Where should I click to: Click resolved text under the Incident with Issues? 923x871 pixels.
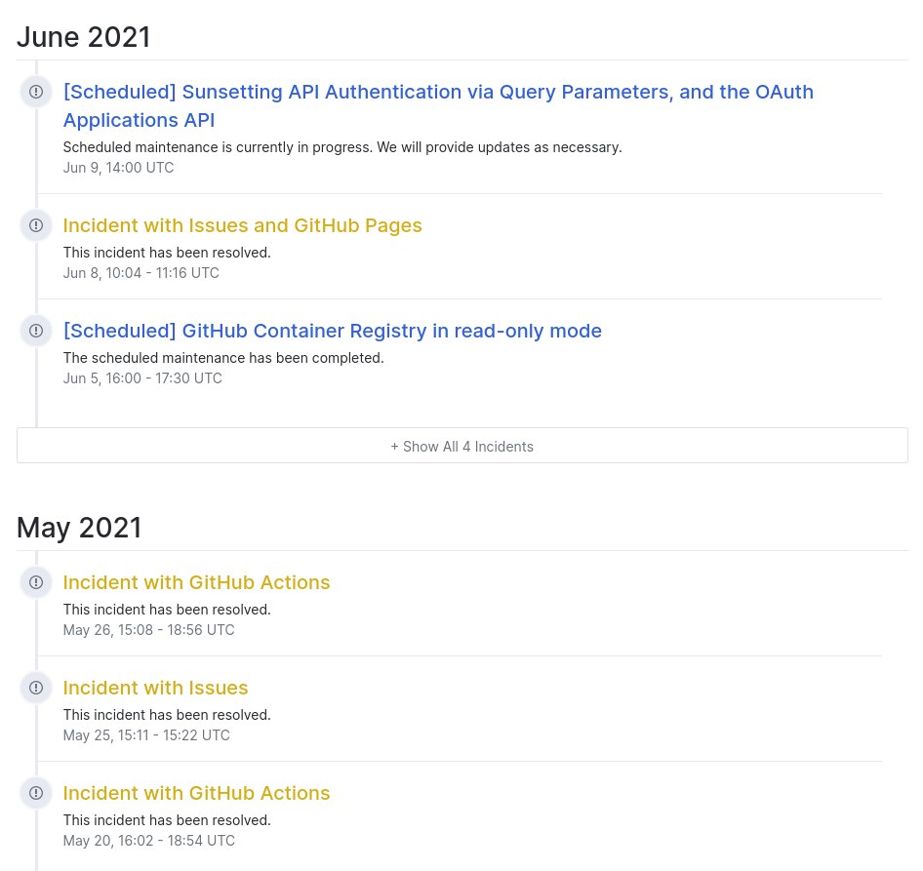167,715
